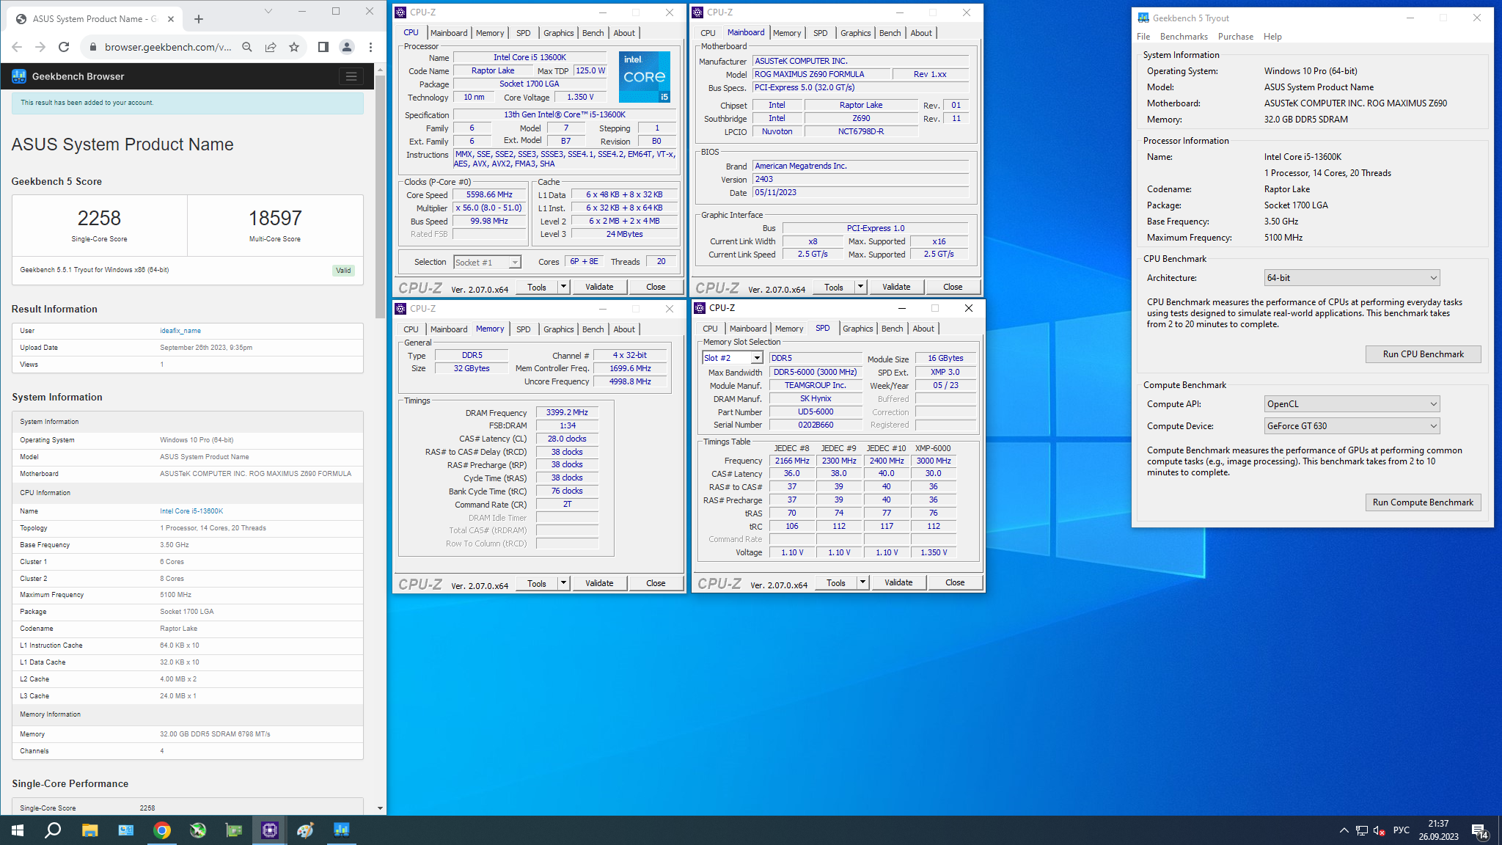
Task: Click the network tray icon
Action: click(1362, 830)
